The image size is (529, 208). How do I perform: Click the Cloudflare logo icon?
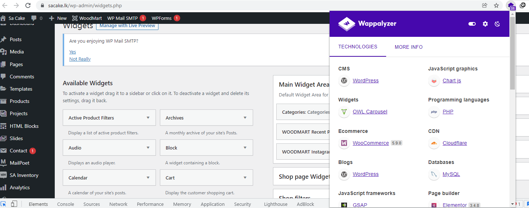click(x=434, y=143)
